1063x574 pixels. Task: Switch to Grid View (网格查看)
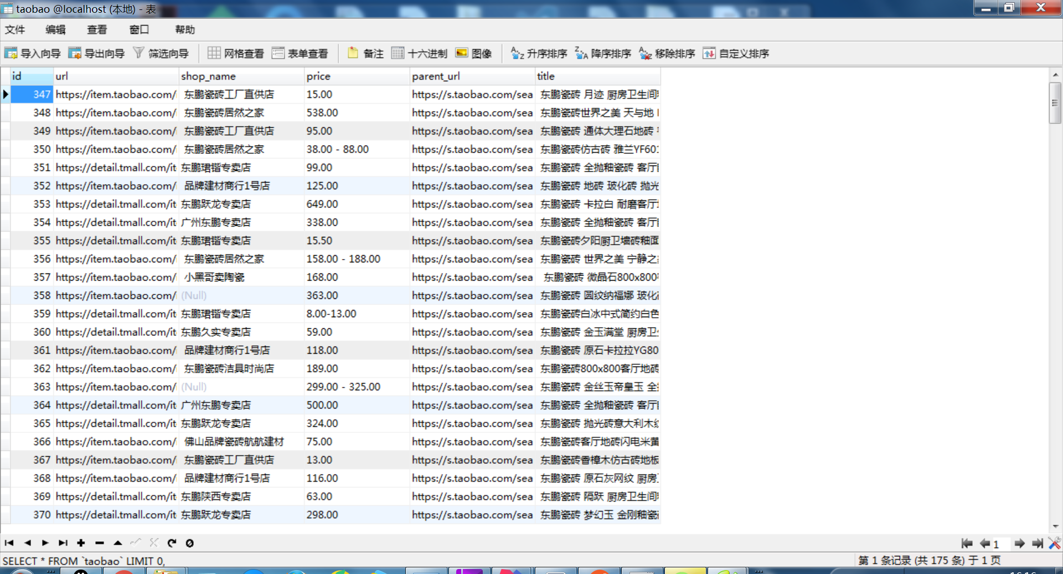click(236, 53)
